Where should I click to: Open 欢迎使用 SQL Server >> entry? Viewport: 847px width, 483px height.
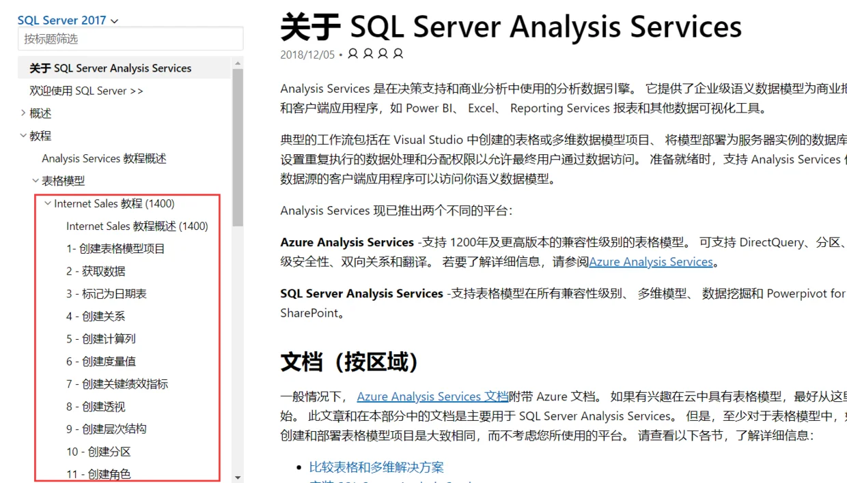pos(87,91)
